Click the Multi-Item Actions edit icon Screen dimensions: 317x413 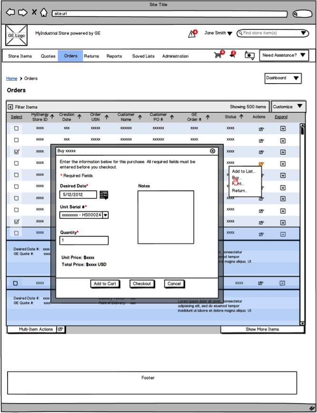coord(61,329)
